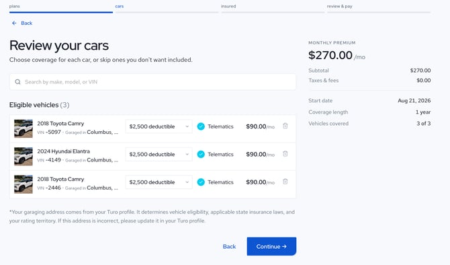Image resolution: width=450 pixels, height=265 pixels.
Task: Open deductible dropdown for Camry VIN -5097
Action: pos(159,126)
